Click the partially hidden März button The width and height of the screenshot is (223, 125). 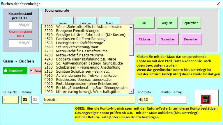click(109, 21)
